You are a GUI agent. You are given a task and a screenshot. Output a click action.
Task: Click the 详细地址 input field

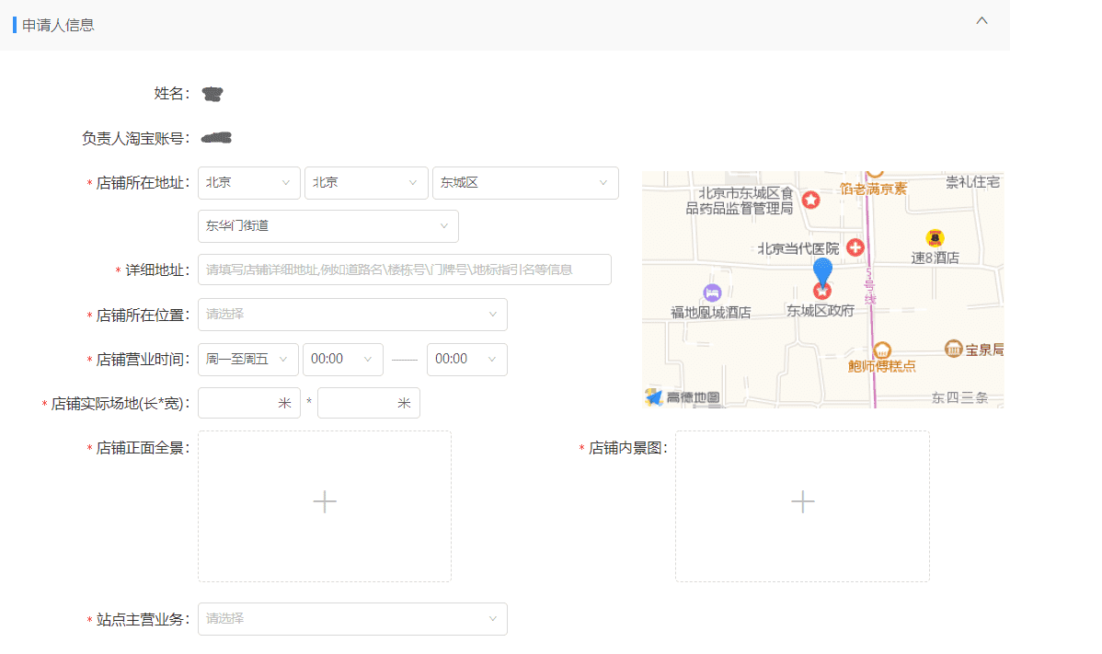click(404, 270)
